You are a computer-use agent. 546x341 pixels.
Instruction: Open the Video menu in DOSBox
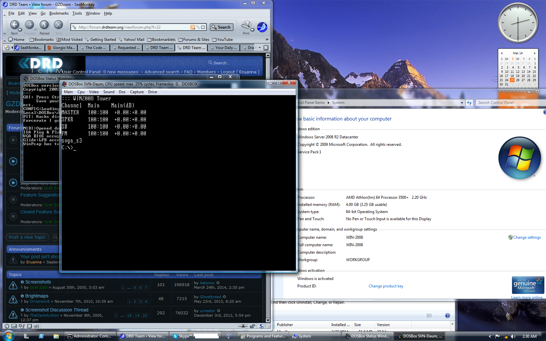94,92
